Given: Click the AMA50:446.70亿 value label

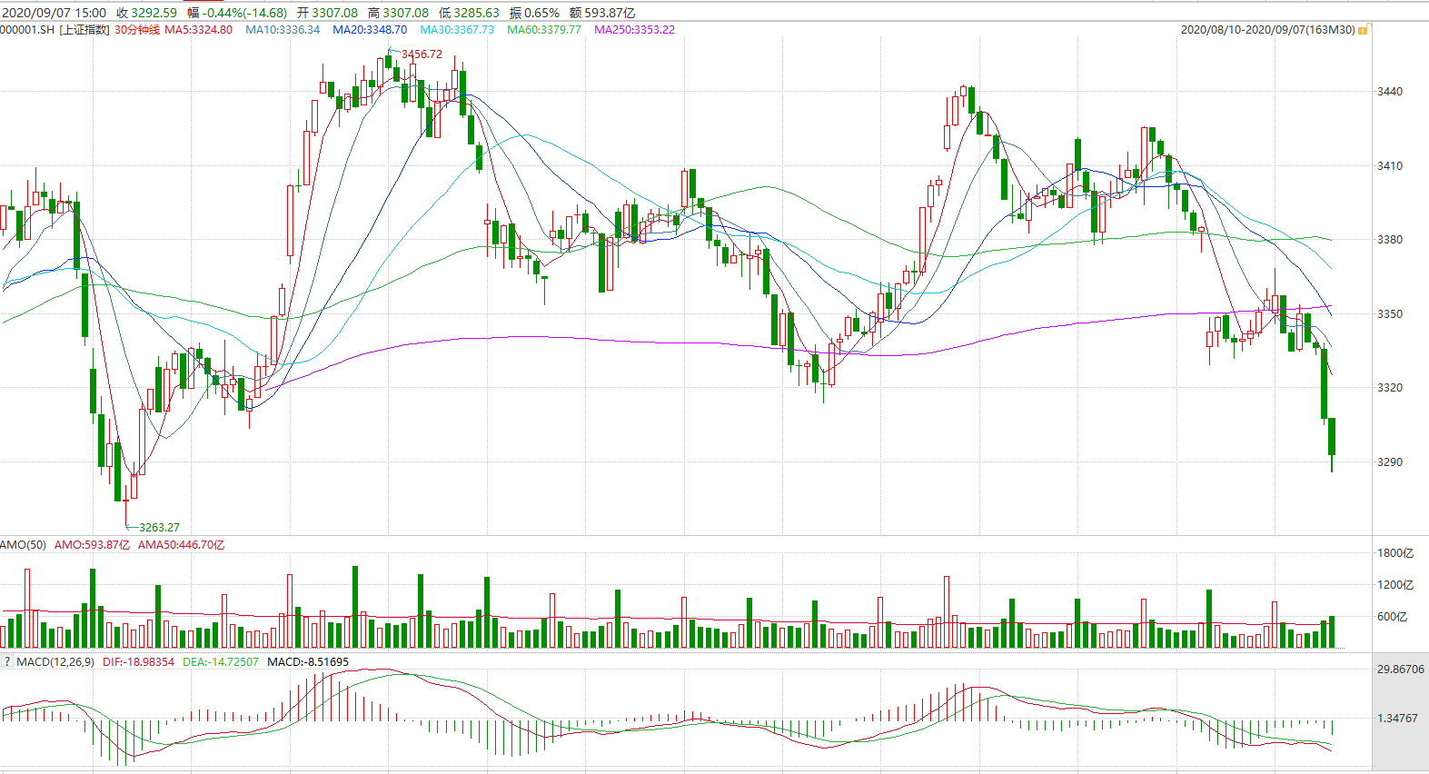Looking at the screenshot, I should 181,545.
